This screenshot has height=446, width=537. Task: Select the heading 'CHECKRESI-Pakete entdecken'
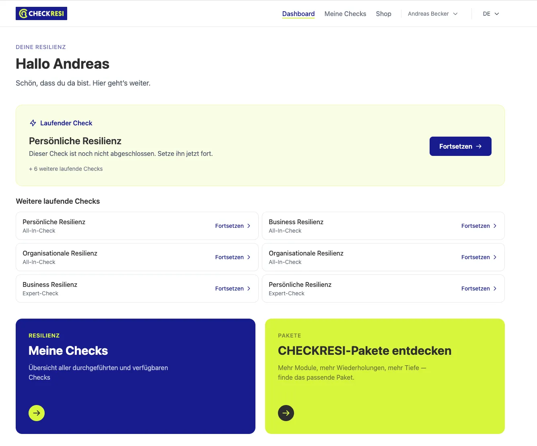365,351
